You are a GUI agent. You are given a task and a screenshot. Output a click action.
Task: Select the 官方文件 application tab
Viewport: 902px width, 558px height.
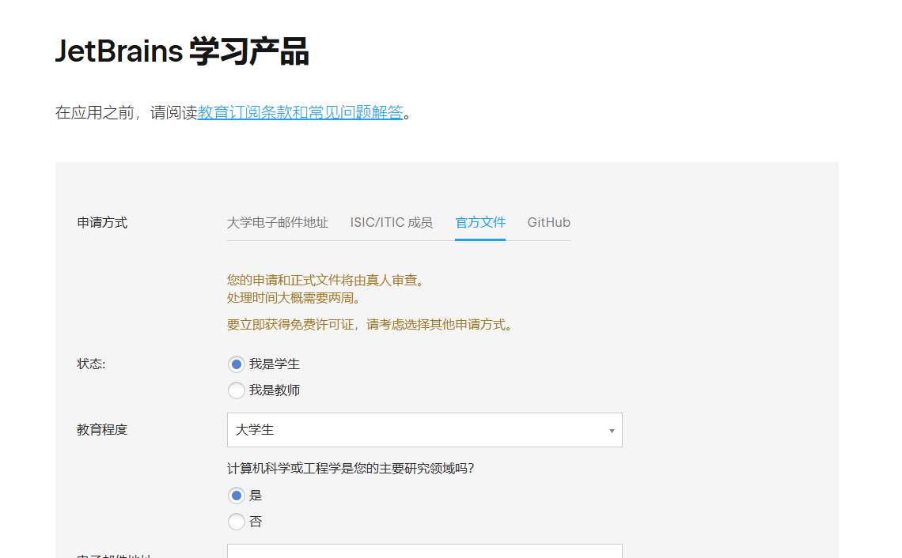pyautogui.click(x=480, y=222)
